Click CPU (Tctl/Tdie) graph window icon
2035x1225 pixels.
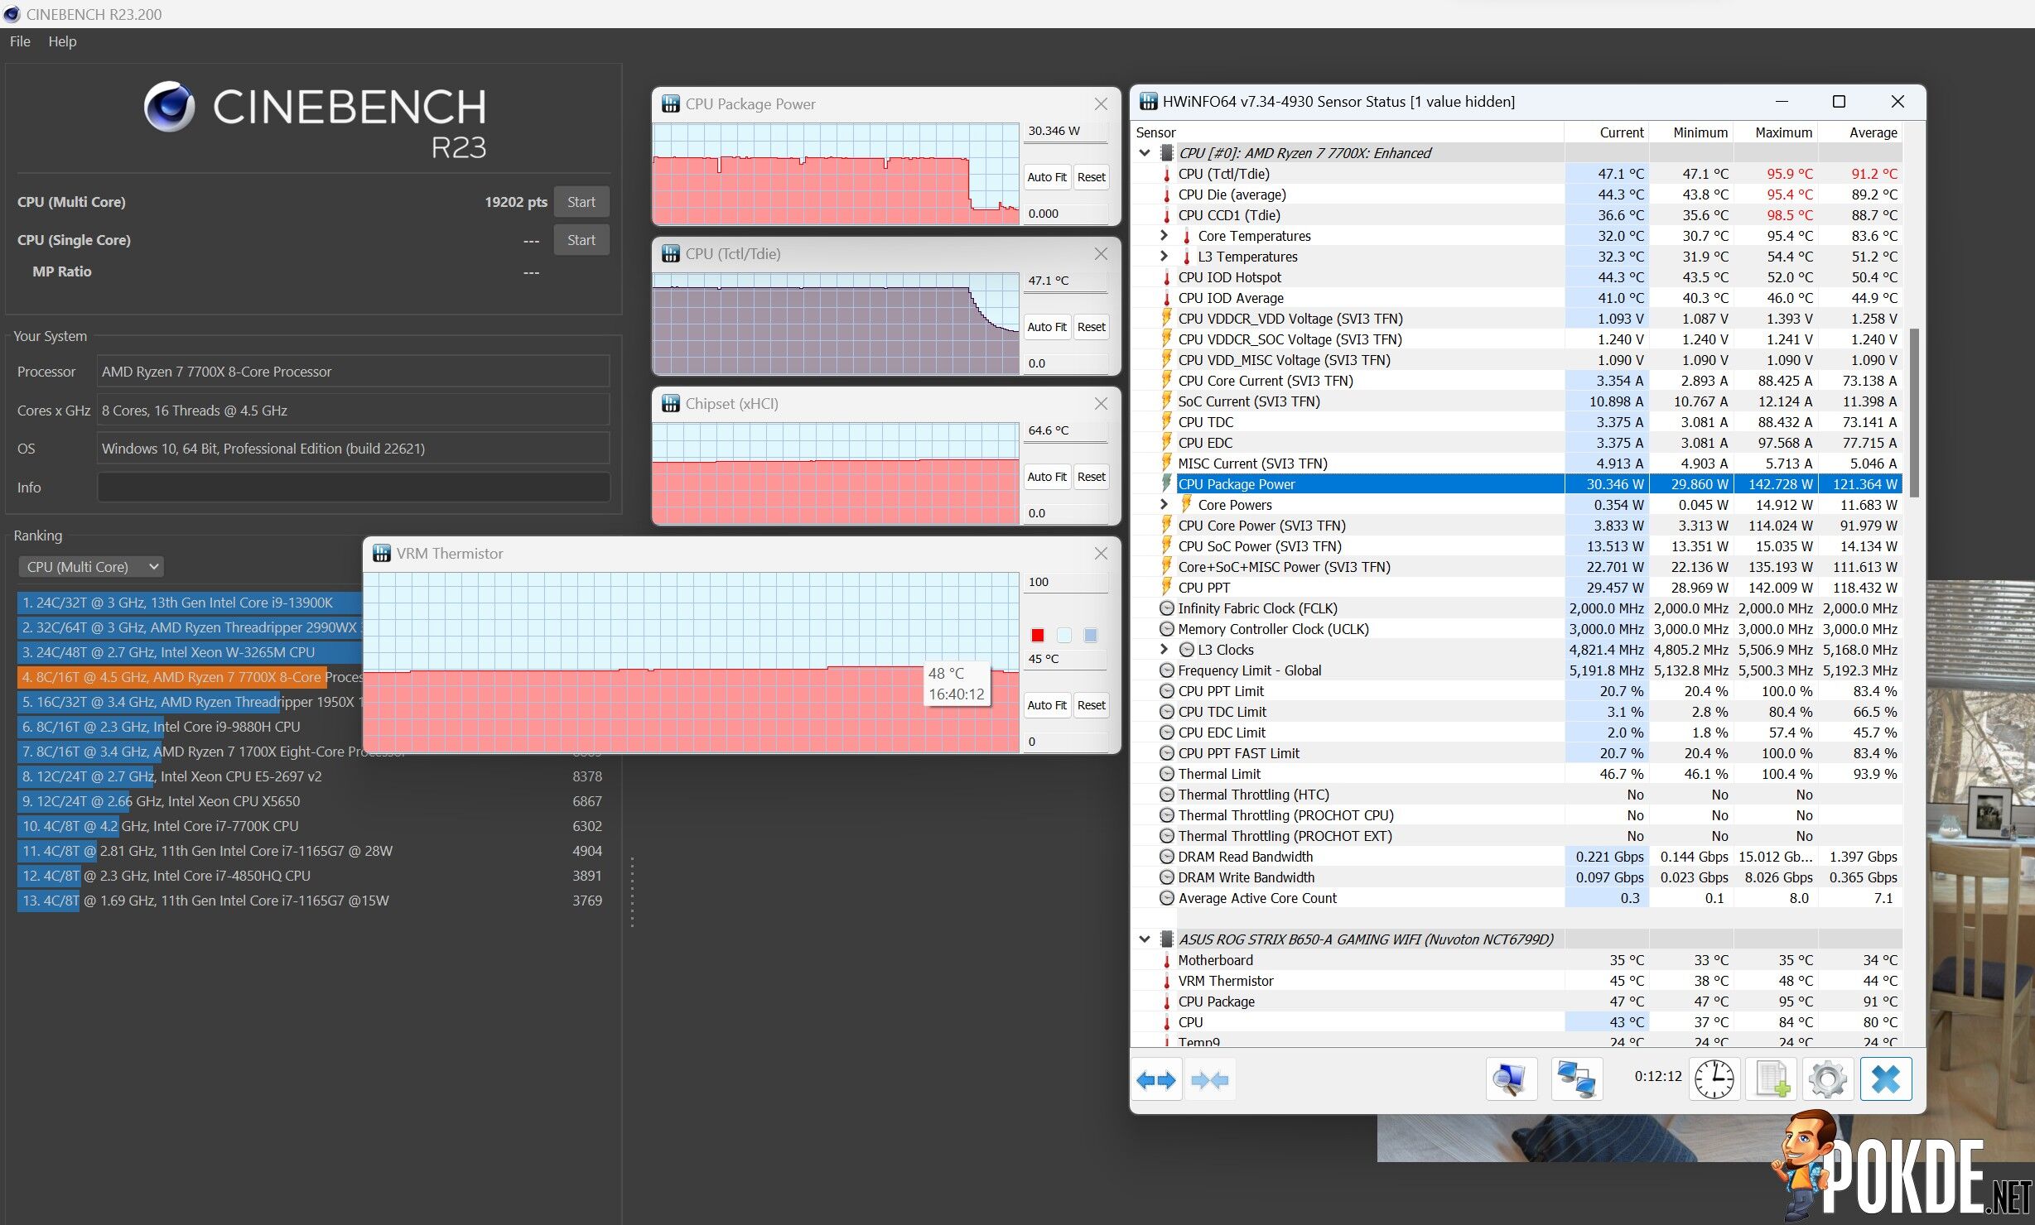670,254
